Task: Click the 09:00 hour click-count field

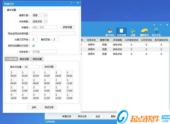Action: (47, 80)
